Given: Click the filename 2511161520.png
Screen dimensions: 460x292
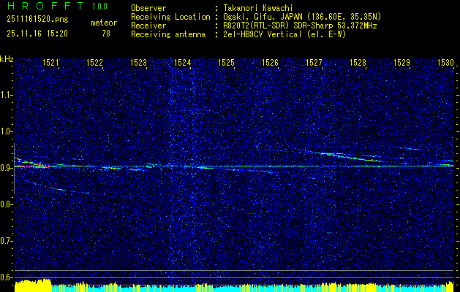Looking at the screenshot, I should pyautogui.click(x=37, y=19).
